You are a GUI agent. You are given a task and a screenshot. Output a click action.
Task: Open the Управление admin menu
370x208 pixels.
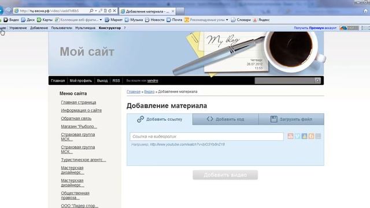click(x=18, y=28)
